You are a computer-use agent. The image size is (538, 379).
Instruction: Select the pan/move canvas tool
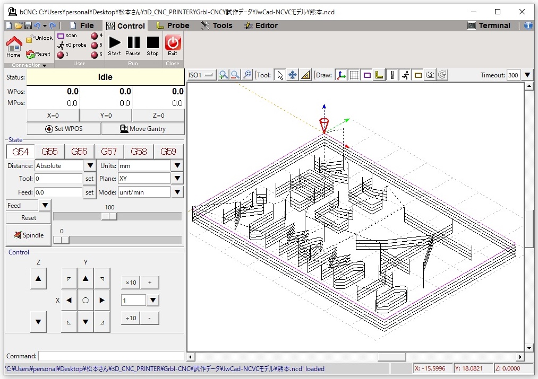point(293,75)
